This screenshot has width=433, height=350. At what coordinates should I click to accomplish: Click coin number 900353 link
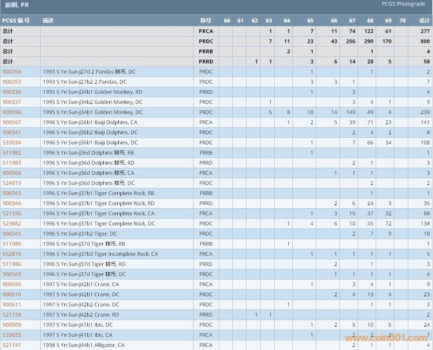12,82
